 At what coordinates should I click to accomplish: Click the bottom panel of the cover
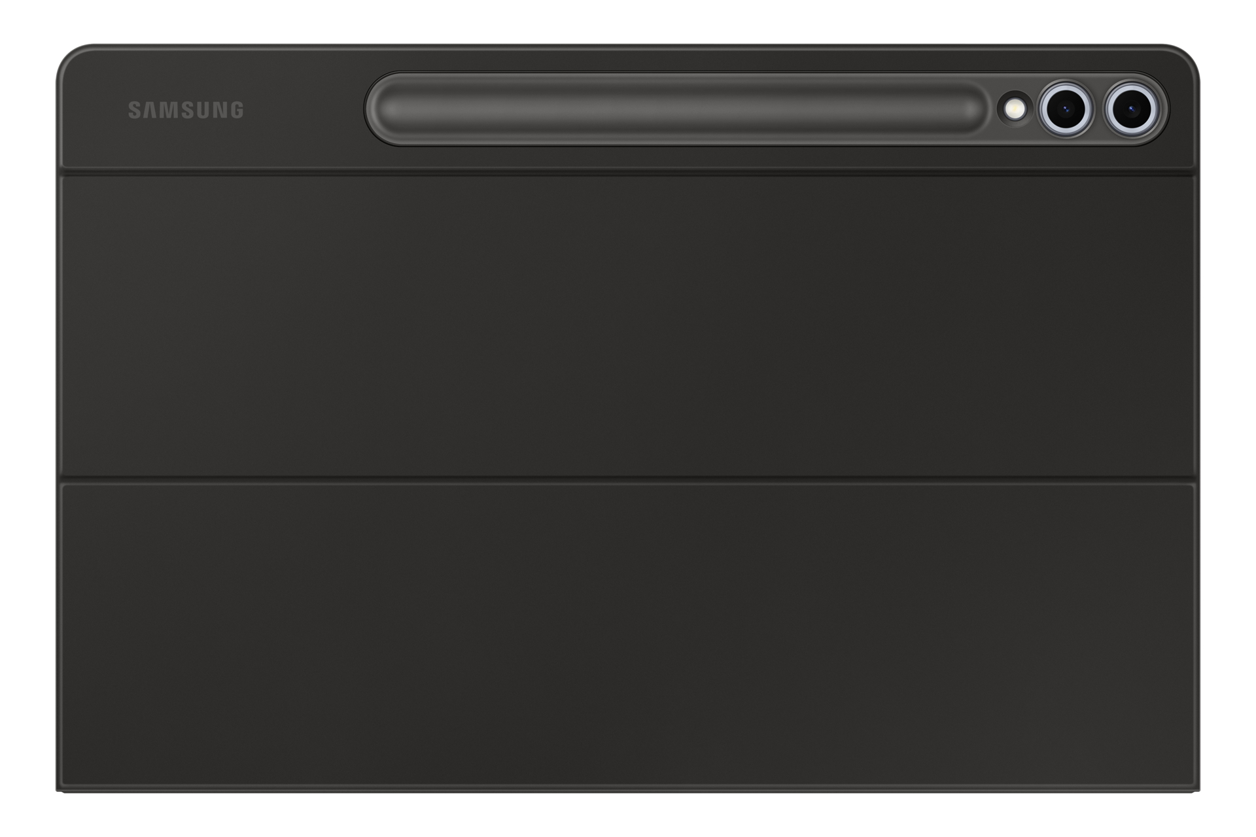coord(628,634)
